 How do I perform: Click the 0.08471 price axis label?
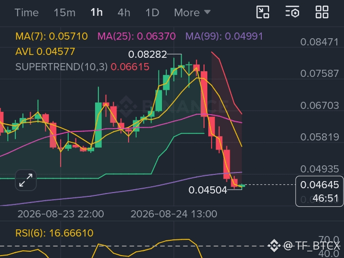coord(320,42)
